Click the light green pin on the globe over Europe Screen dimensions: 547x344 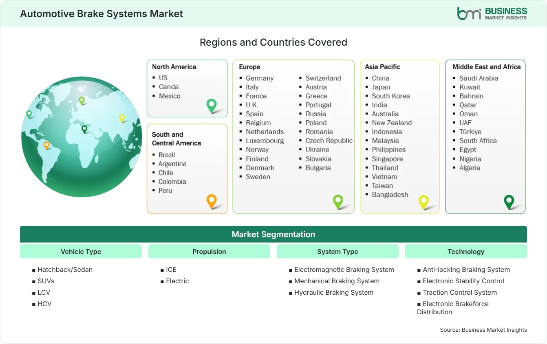pyautogui.click(x=82, y=100)
